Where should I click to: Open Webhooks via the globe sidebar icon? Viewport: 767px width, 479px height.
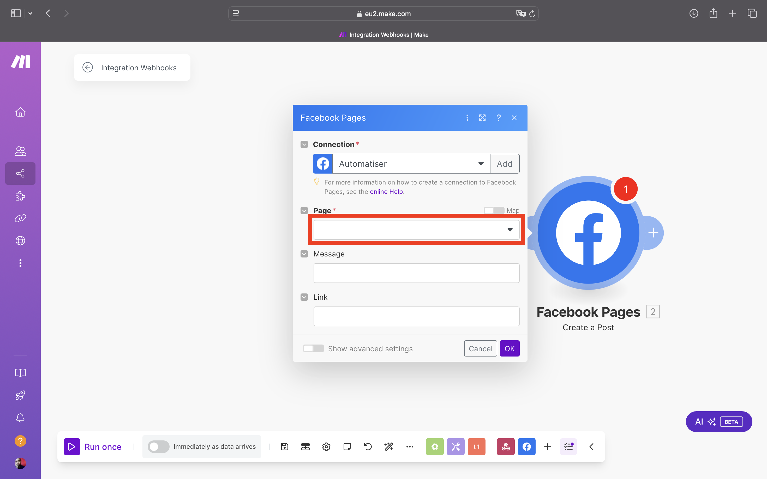(x=20, y=241)
